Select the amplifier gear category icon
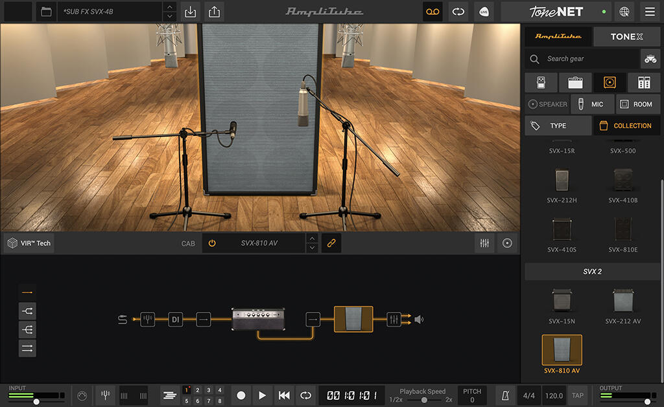The width and height of the screenshot is (664, 407). click(575, 82)
